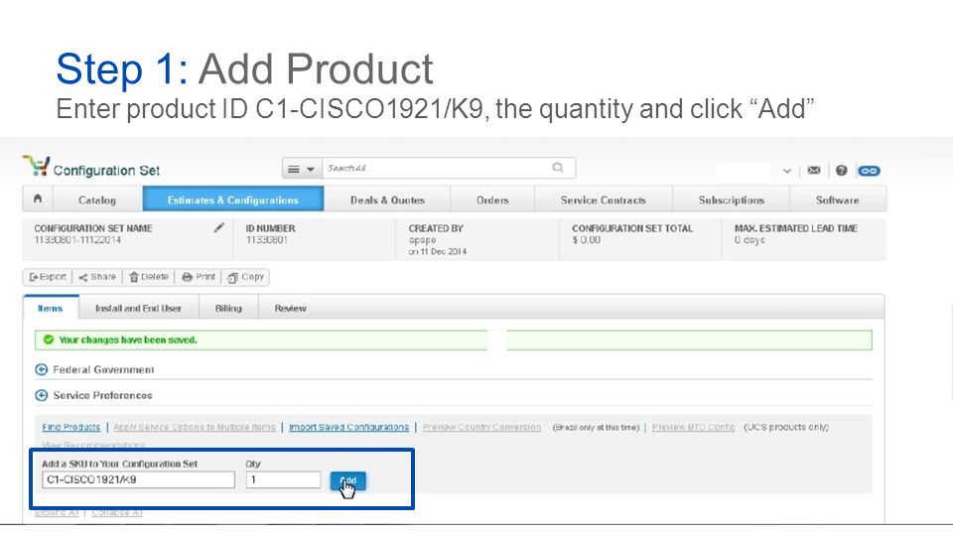The height and width of the screenshot is (536, 953).
Task: Go to the home icon tab
Action: click(38, 200)
